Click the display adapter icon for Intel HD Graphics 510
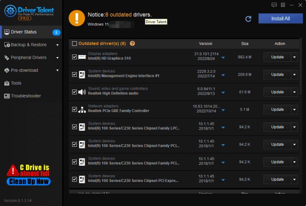Screen dimensions: 306x206 point(82,57)
